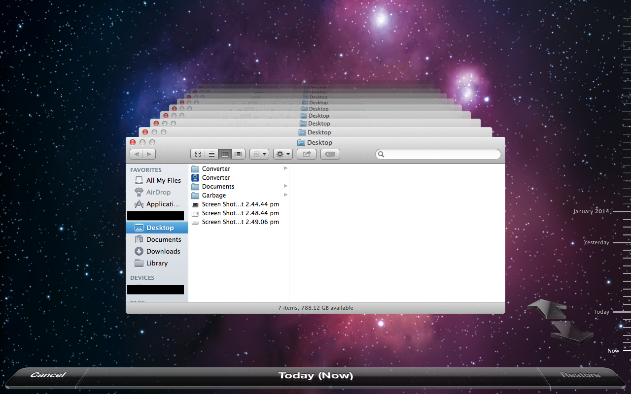Jump to Now on timeline

tap(613, 351)
